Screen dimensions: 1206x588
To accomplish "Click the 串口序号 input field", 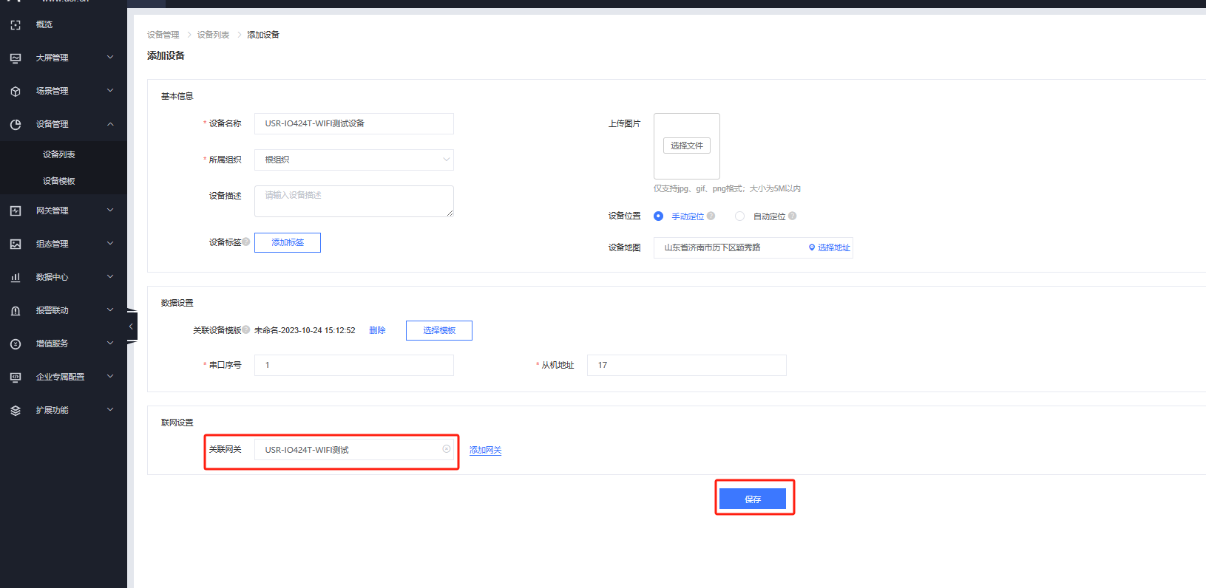I will (x=354, y=365).
